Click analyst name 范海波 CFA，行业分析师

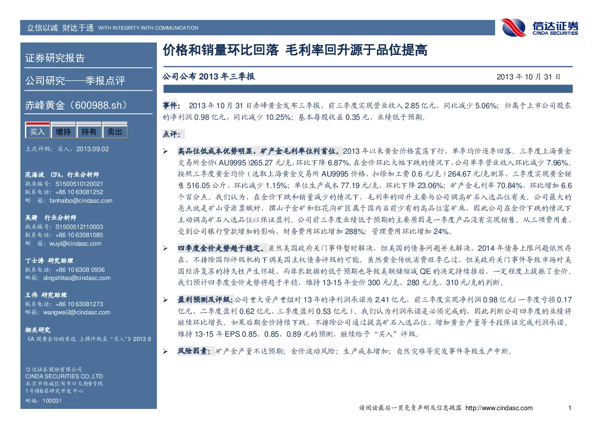click(x=62, y=175)
